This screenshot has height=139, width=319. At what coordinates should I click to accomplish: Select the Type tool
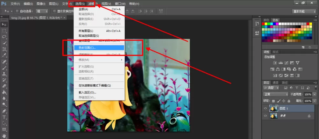tap(4, 117)
